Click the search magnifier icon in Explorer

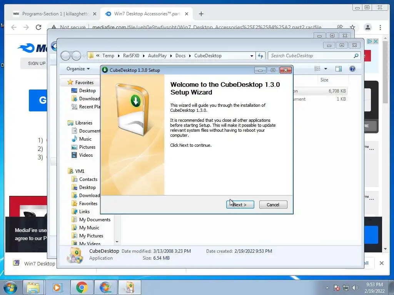point(356,56)
